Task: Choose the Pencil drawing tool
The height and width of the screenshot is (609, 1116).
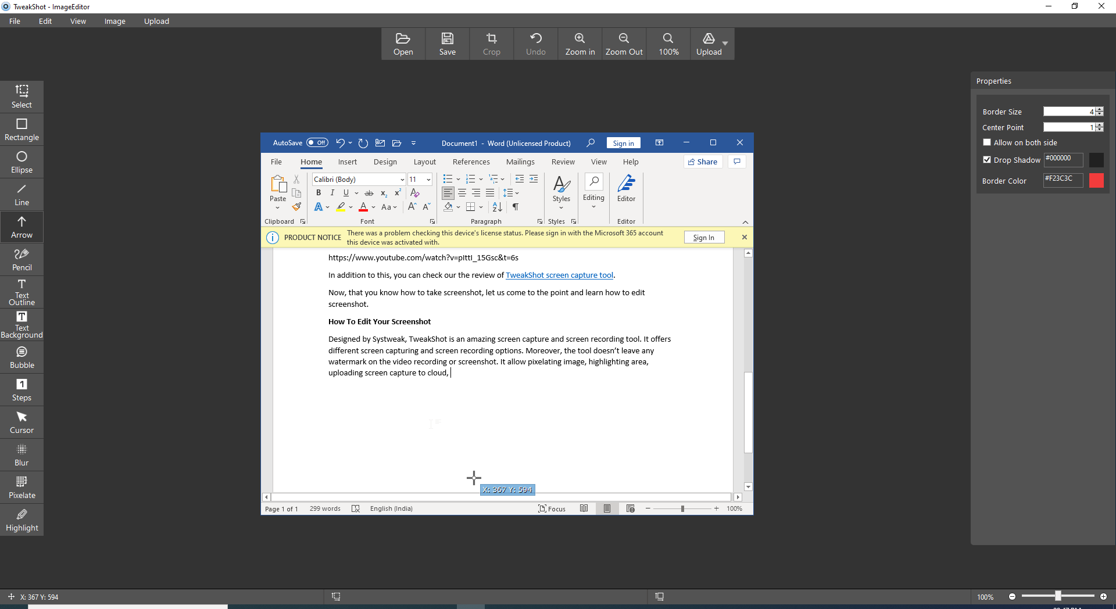Action: (x=22, y=259)
